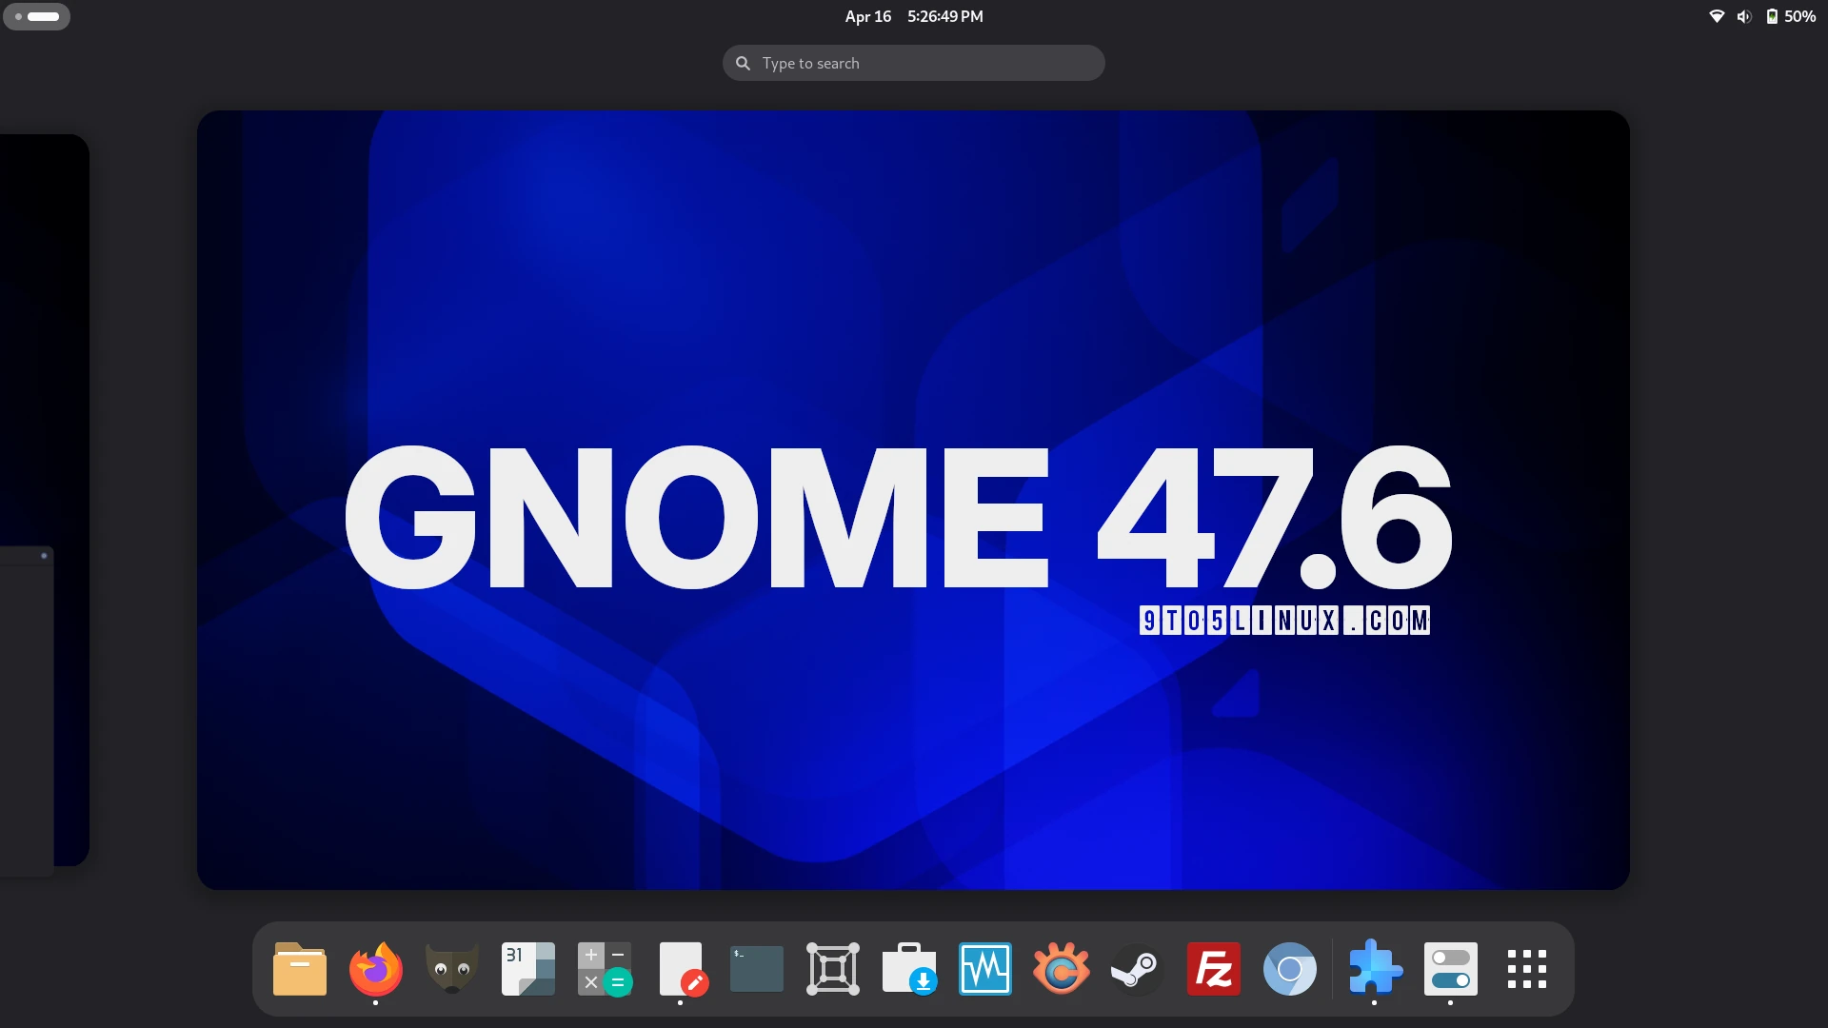The image size is (1828, 1028).
Task: Click the Type to search field
Action: [x=914, y=63]
